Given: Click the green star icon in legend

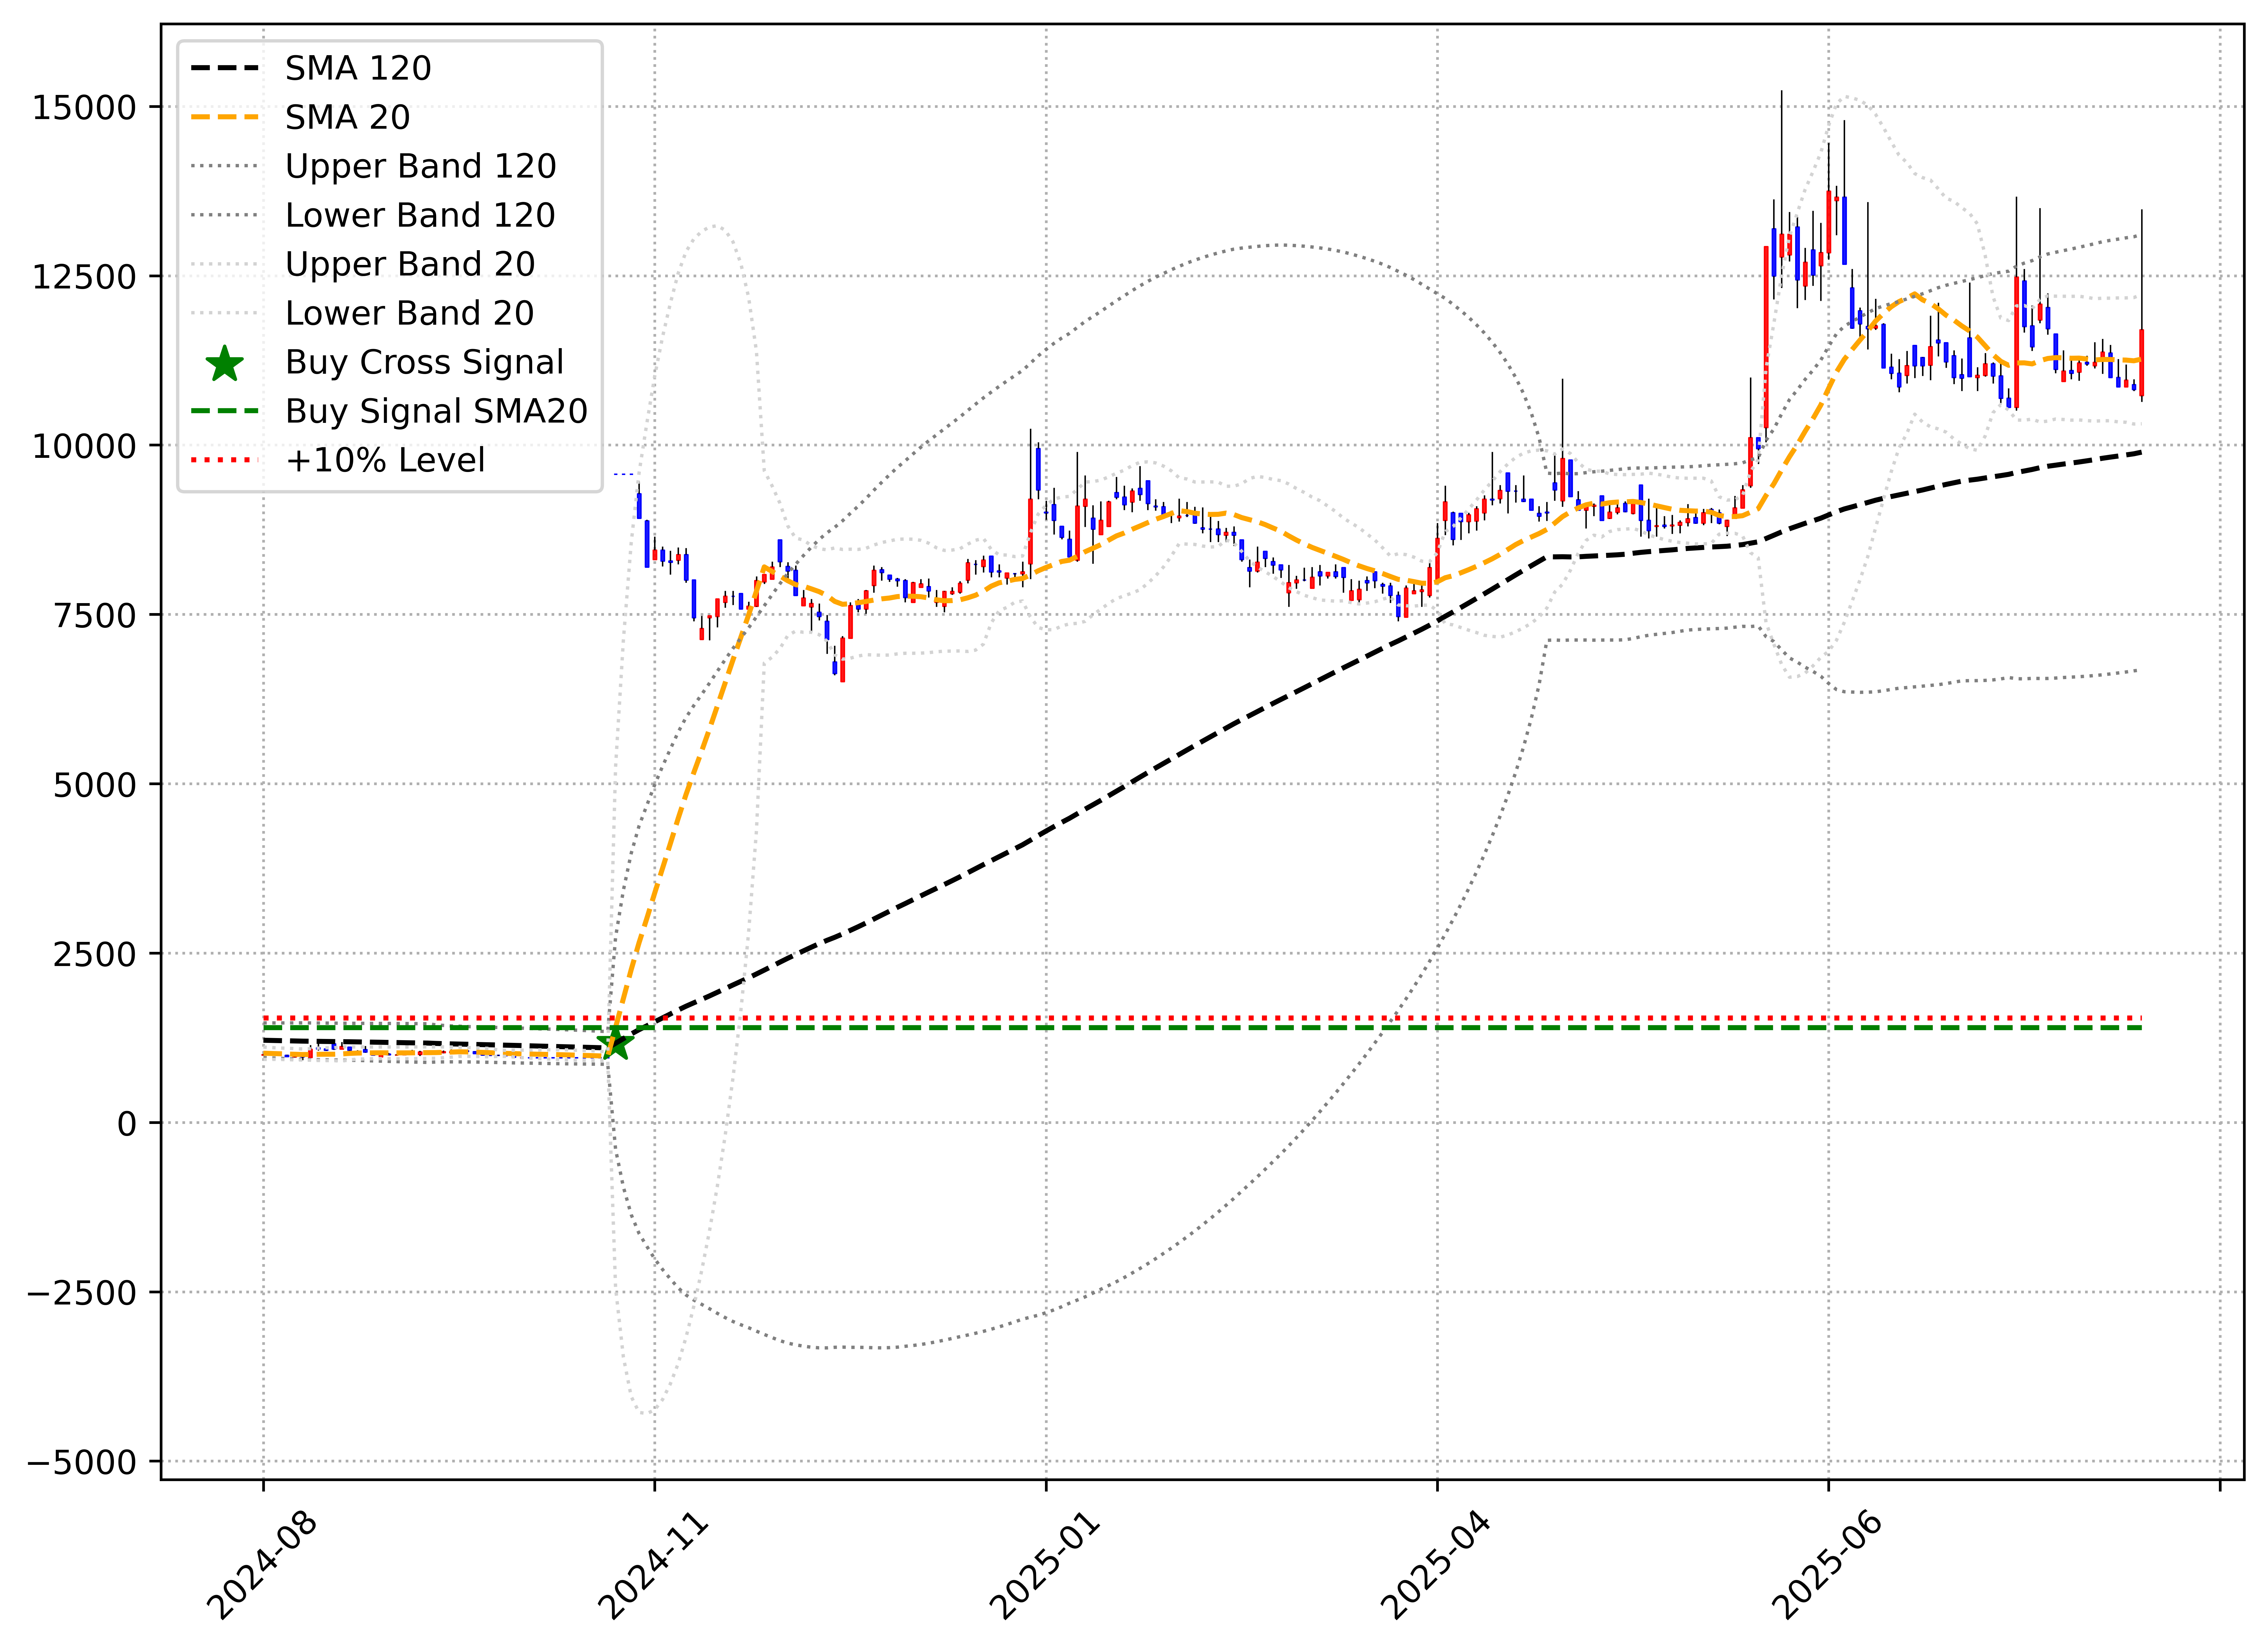Looking at the screenshot, I should [225, 363].
